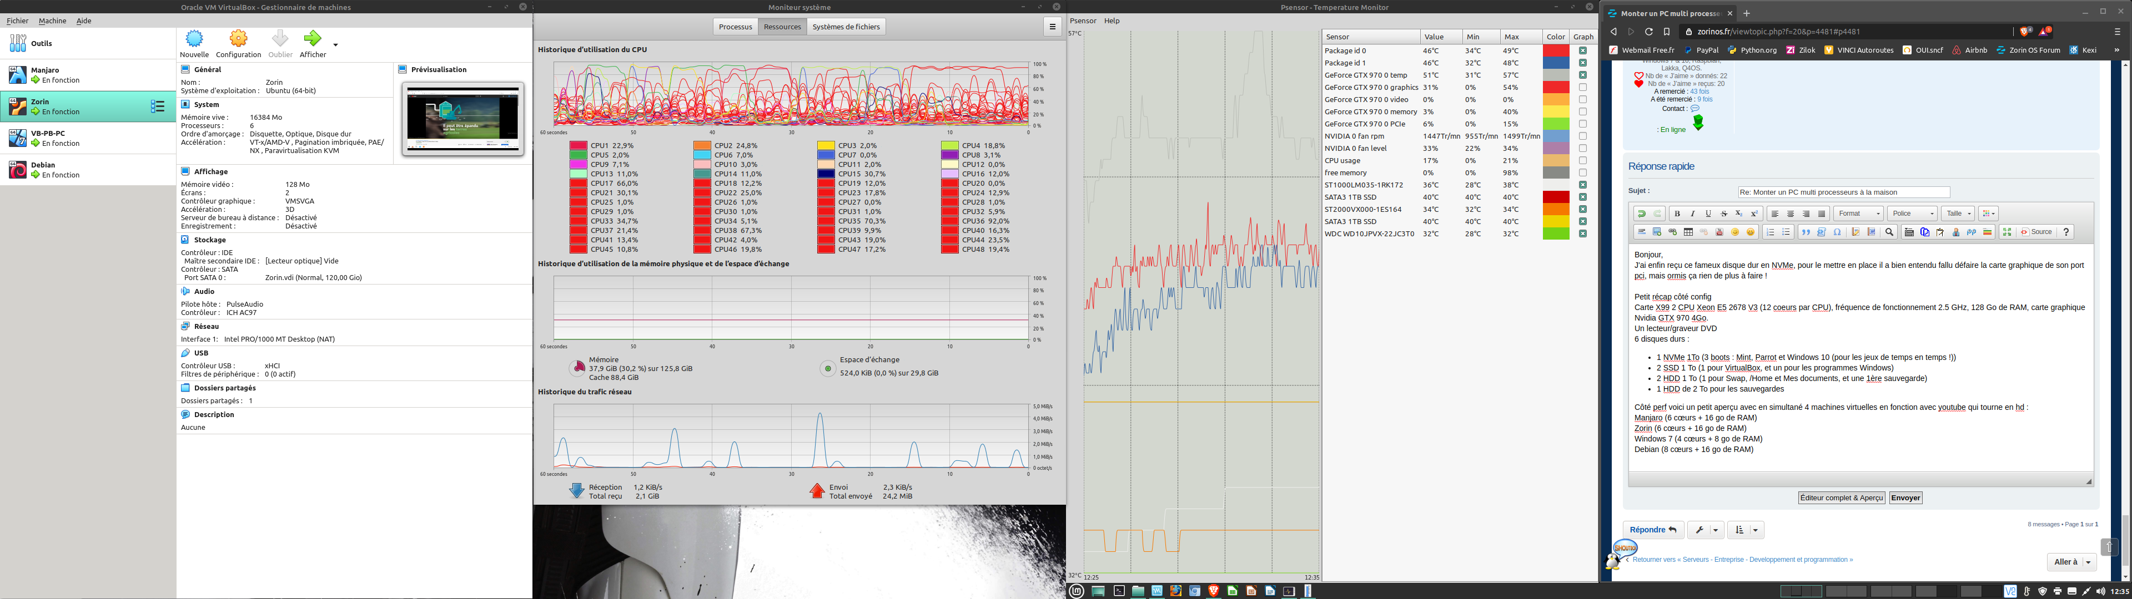Click the red Package id 0 color swatch
Screen dimensions: 2132x599
pyautogui.click(x=1556, y=50)
